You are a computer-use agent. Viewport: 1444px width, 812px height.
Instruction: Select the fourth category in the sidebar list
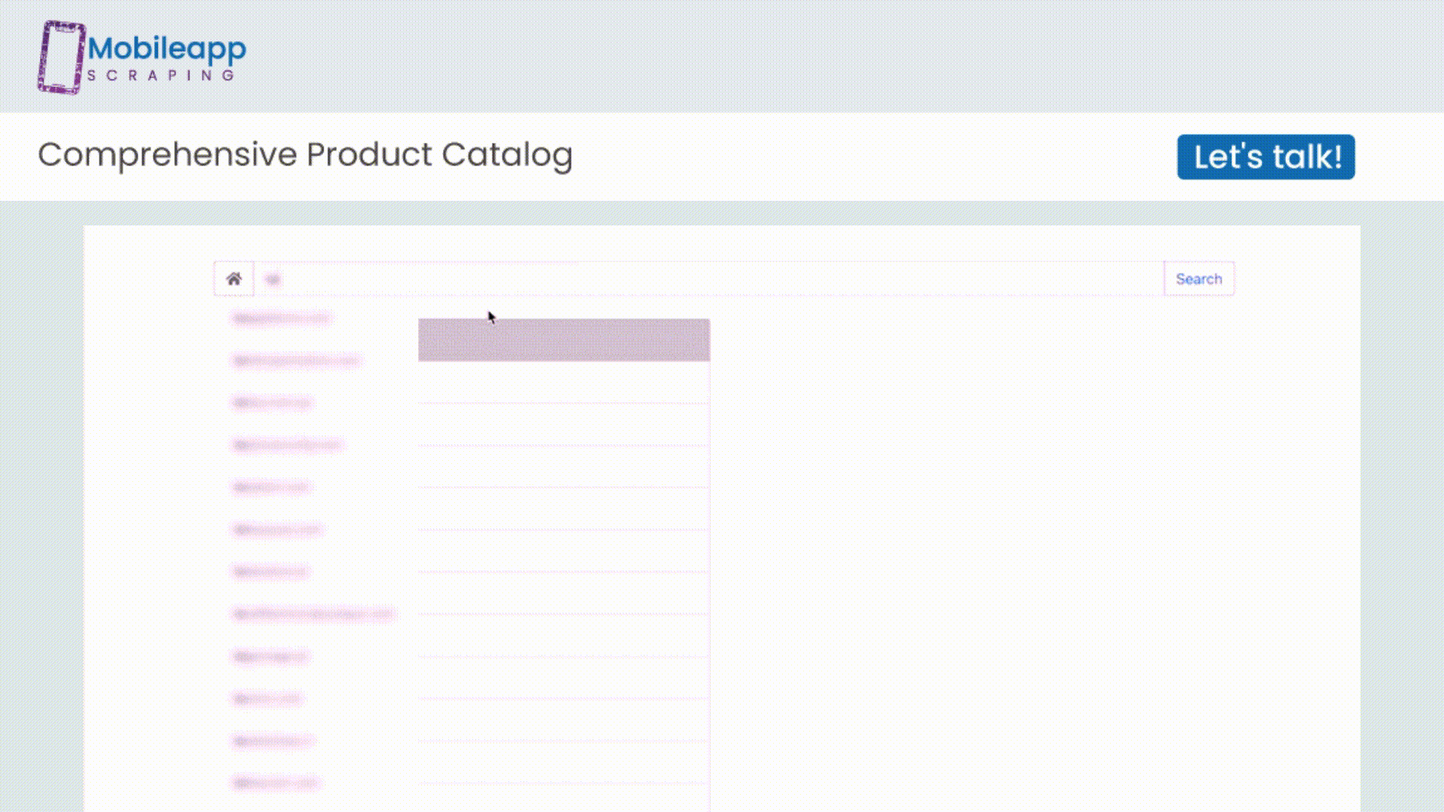[x=290, y=444]
